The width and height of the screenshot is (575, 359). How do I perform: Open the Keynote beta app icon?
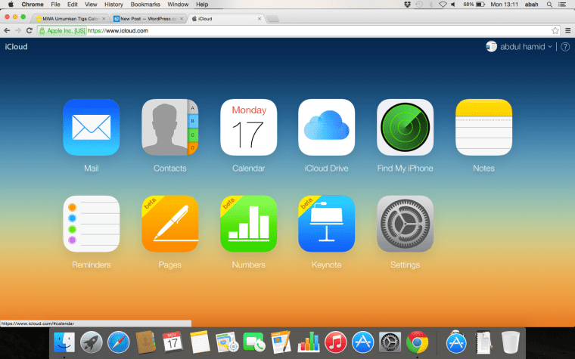(326, 224)
